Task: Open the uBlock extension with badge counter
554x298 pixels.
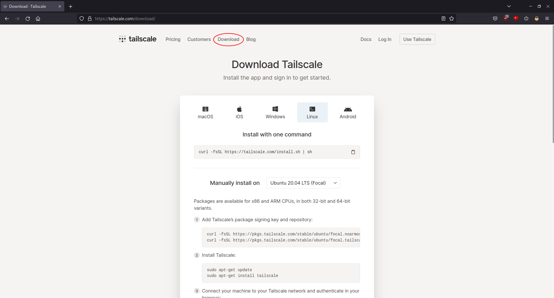Action: (x=506, y=18)
